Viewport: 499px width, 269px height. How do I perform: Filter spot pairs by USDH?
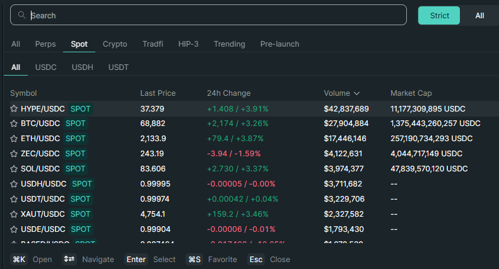pos(83,67)
